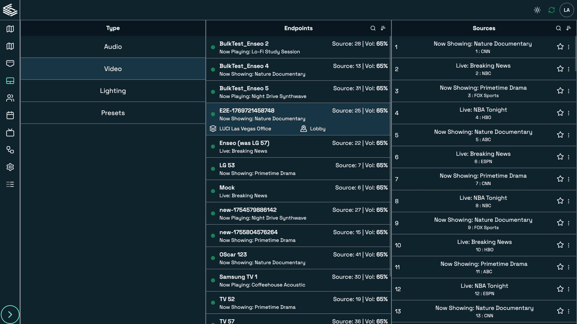Viewport: 577px width, 324px height.
Task: Search endpoints using the magnifier icon
Action: coord(373,28)
